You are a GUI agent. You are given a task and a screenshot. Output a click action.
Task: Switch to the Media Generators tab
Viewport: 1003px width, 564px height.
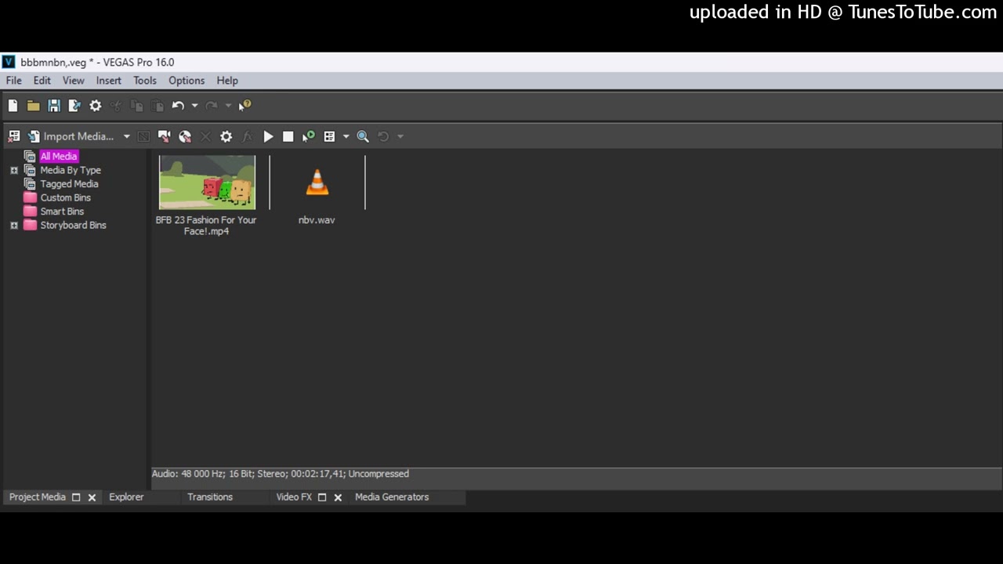pos(392,497)
